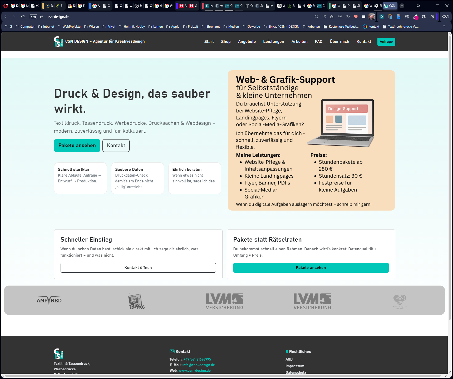Open the AI sparkle sidebar button
The height and width of the screenshot is (379, 453).
446,17
